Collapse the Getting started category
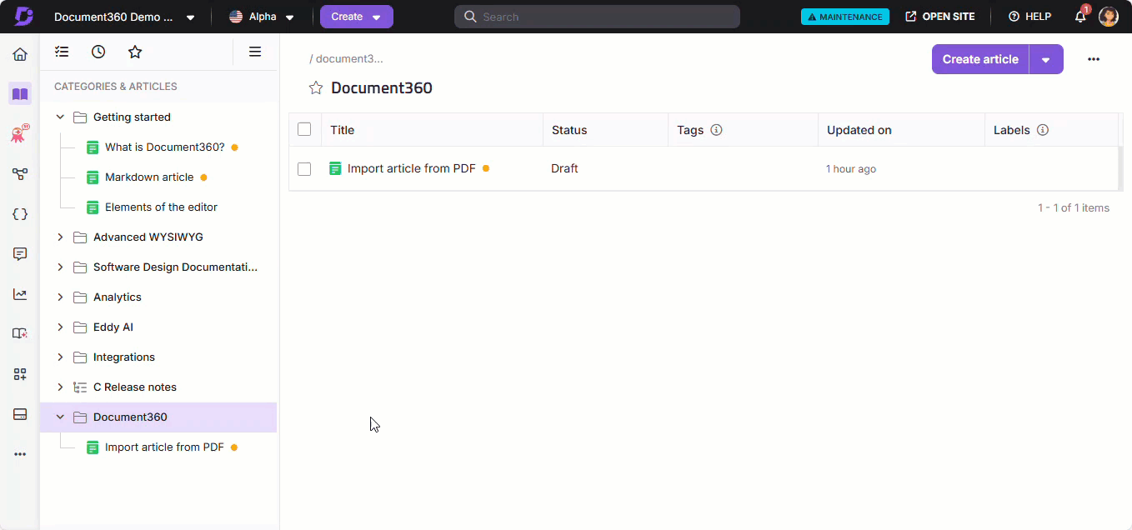 [x=60, y=117]
